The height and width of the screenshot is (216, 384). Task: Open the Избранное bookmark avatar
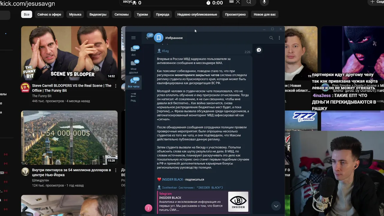pos(158,38)
